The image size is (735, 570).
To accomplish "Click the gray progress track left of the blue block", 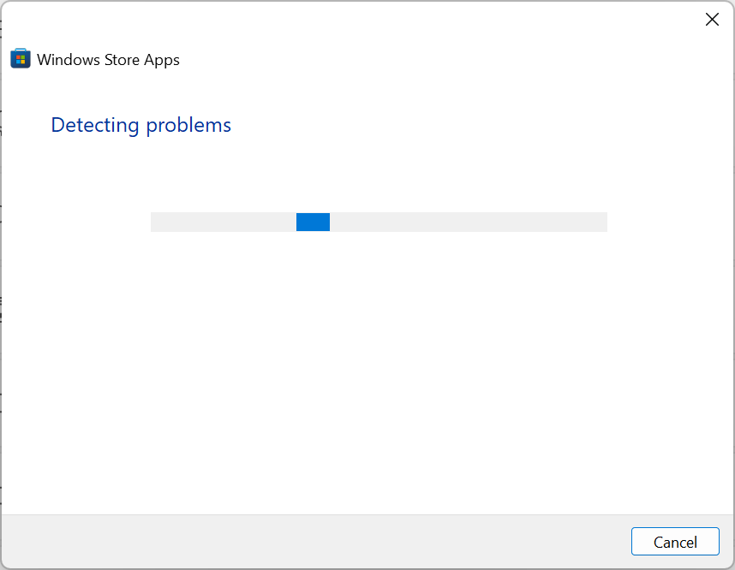I will coord(223,222).
